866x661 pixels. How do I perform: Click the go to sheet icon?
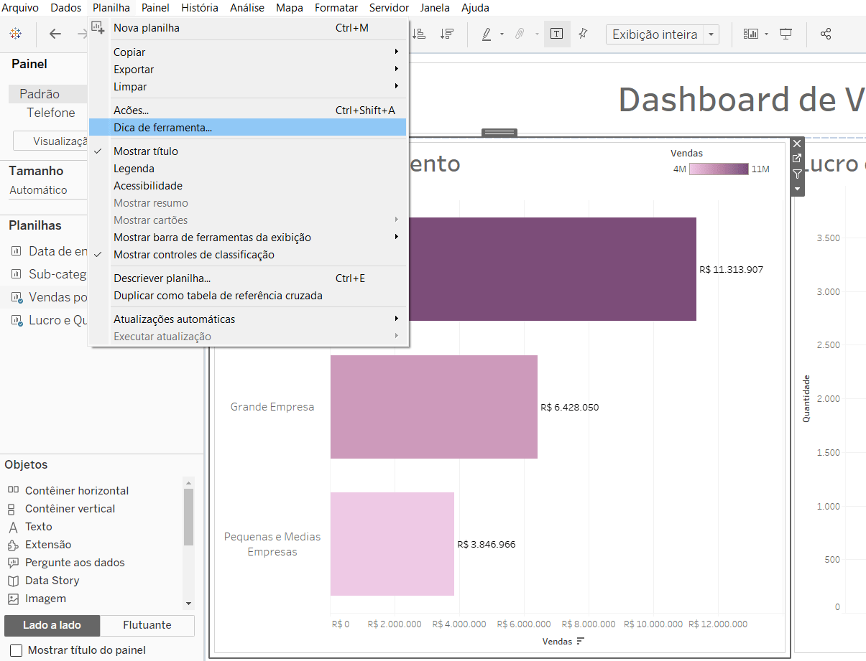pyautogui.click(x=797, y=159)
